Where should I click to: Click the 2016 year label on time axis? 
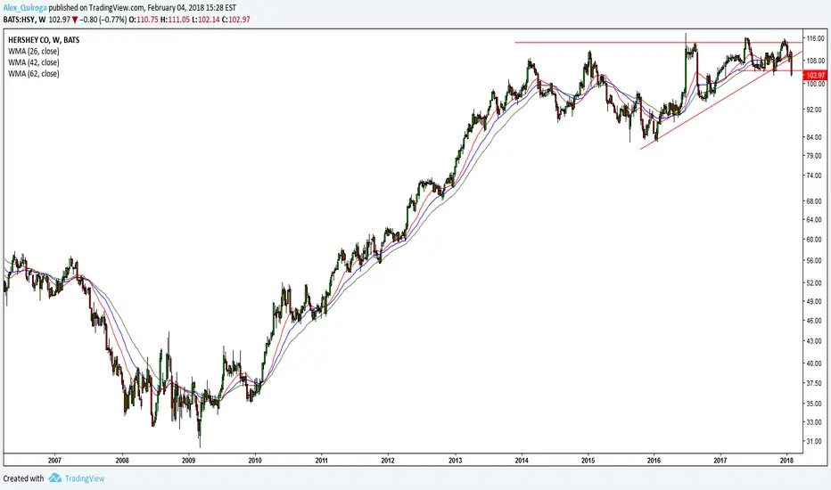[654, 461]
